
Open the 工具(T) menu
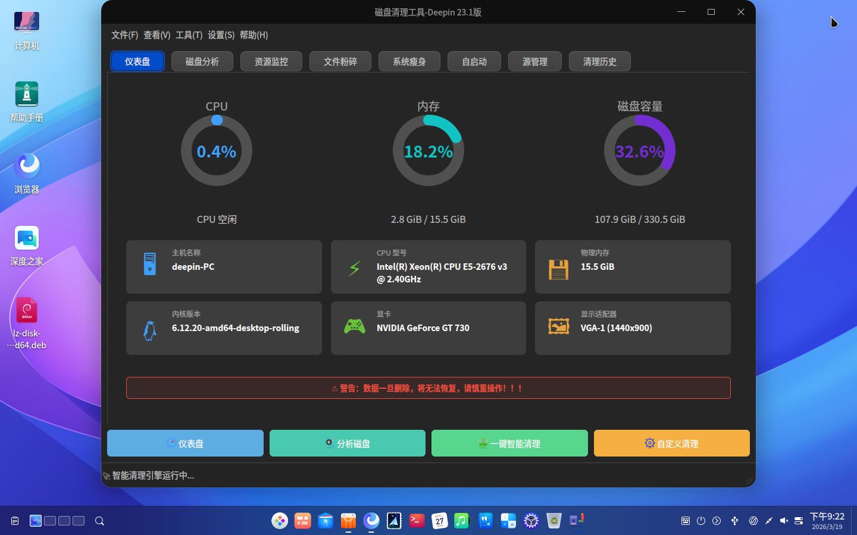click(189, 35)
